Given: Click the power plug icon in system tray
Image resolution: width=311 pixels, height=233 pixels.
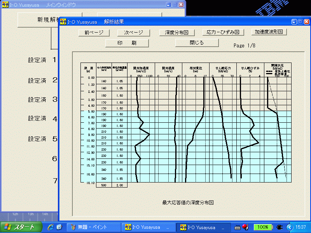Looking at the screenshot, I should (x=280, y=227).
